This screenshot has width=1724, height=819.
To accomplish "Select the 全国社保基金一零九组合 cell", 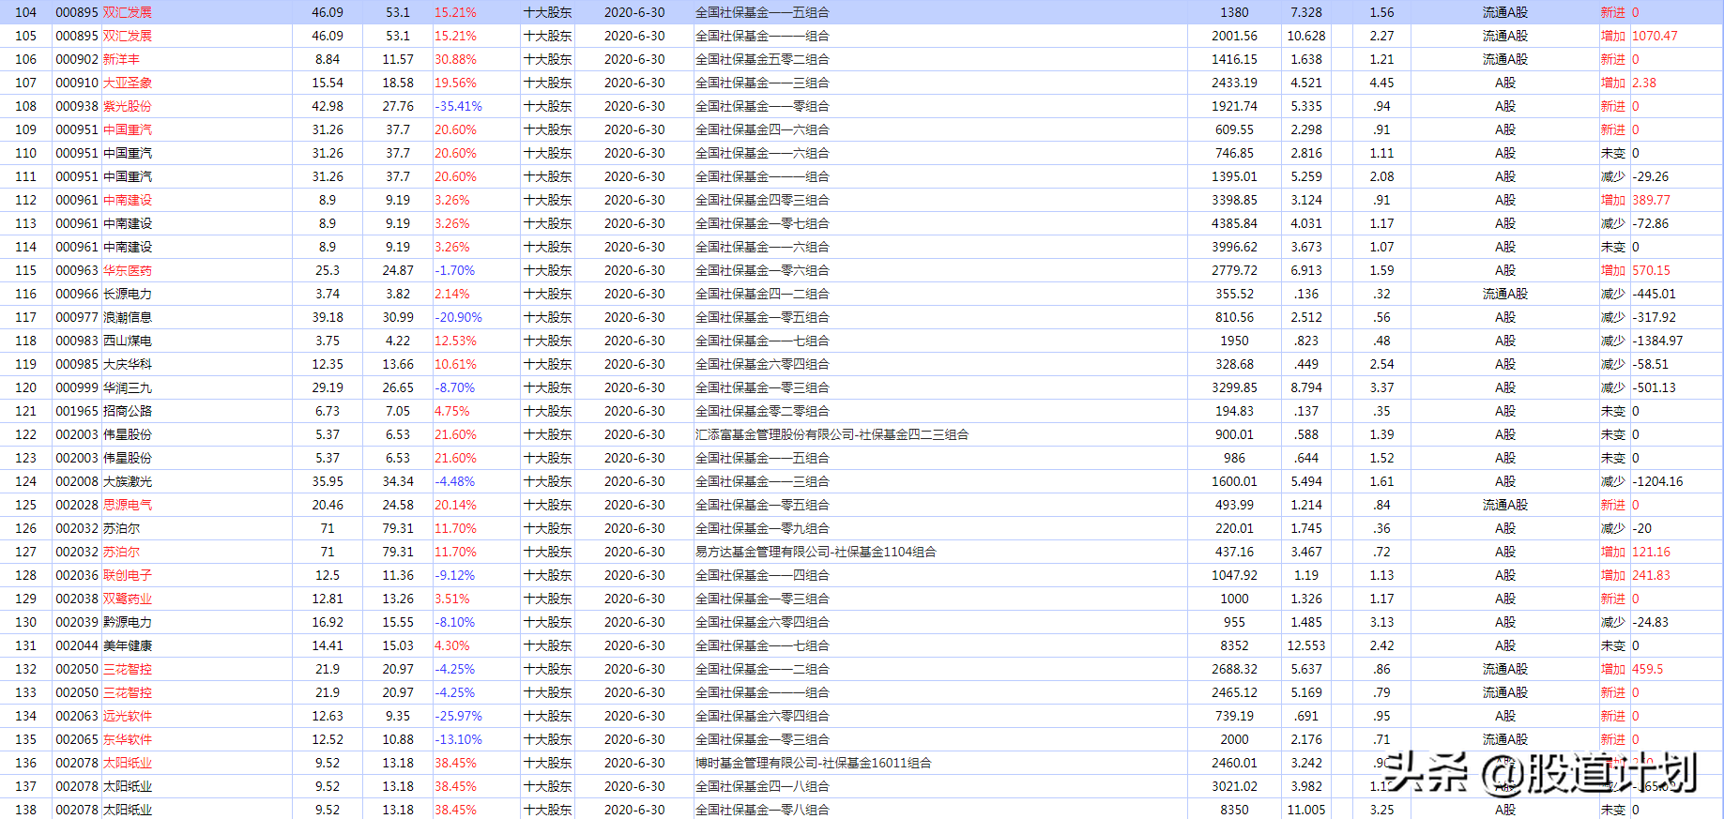I will pyautogui.click(x=762, y=528).
